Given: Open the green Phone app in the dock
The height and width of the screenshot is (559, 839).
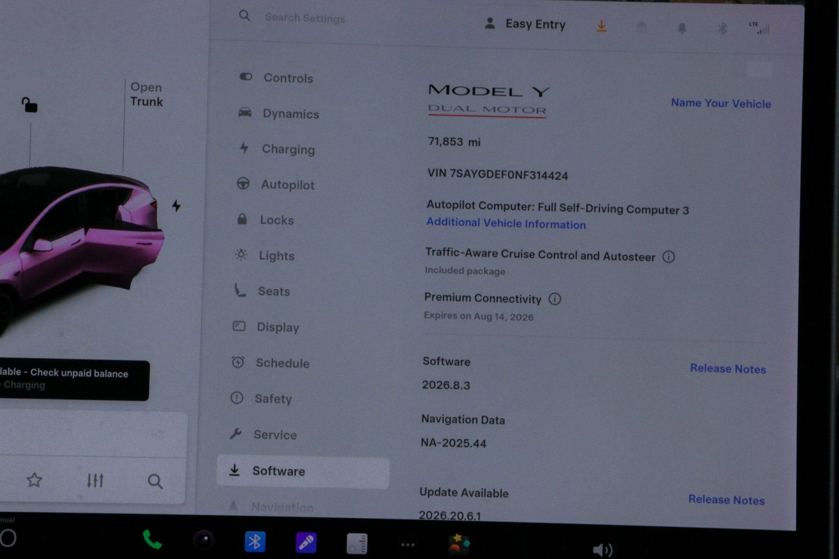Looking at the screenshot, I should coord(152,540).
